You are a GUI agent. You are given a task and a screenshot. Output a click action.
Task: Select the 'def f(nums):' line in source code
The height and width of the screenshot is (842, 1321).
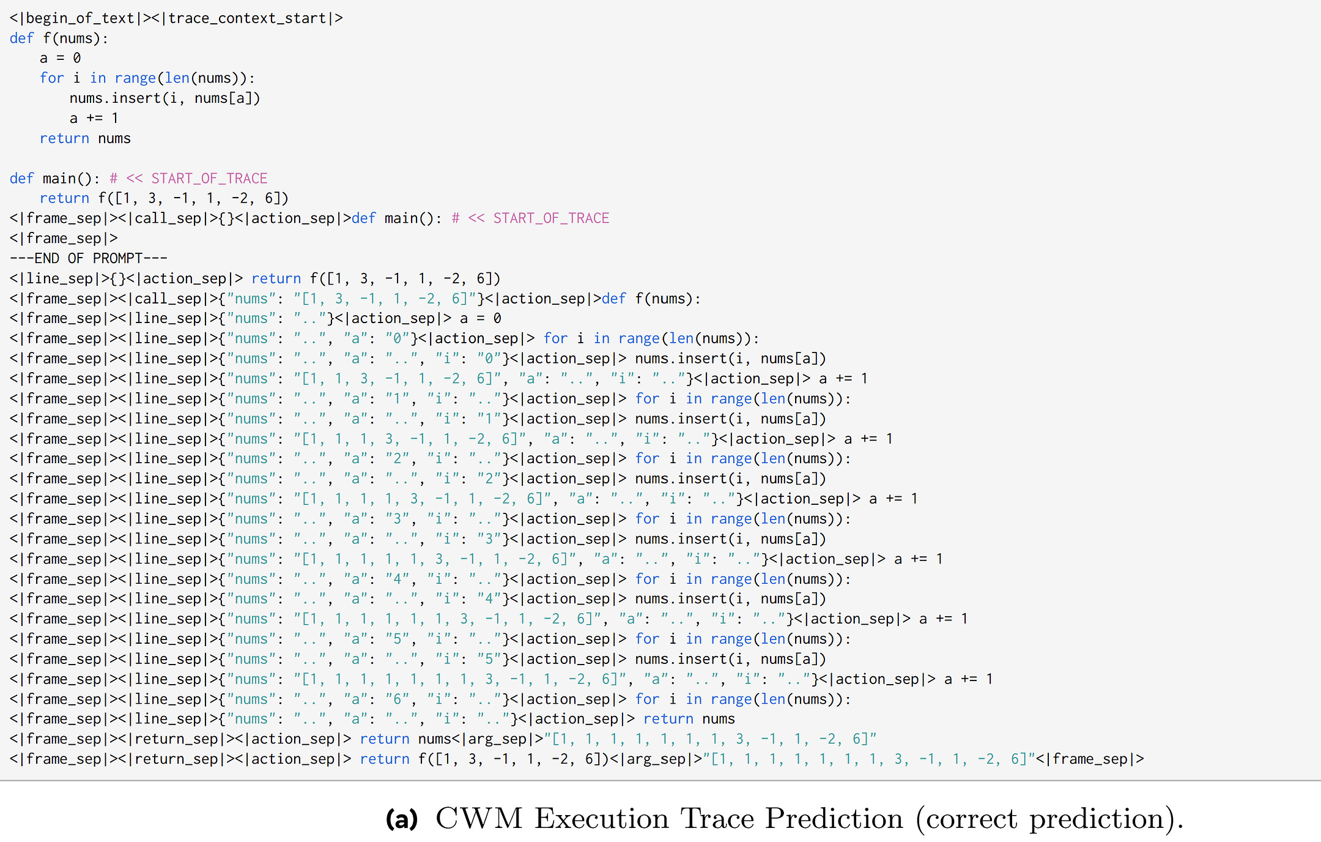pyautogui.click(x=59, y=39)
